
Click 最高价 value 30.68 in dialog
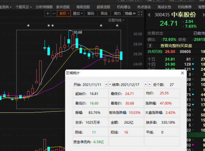point(129,103)
